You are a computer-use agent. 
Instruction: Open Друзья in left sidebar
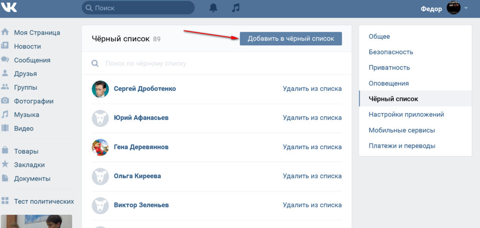[25, 74]
